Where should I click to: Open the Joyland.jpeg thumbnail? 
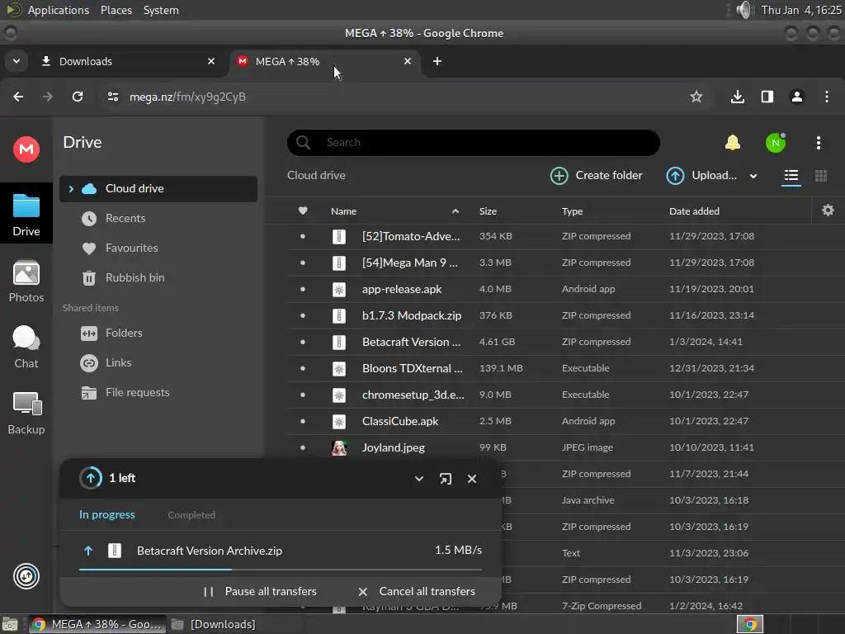[x=339, y=447]
